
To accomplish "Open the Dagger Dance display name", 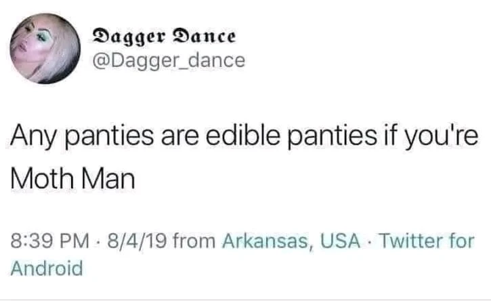I will click(163, 34).
